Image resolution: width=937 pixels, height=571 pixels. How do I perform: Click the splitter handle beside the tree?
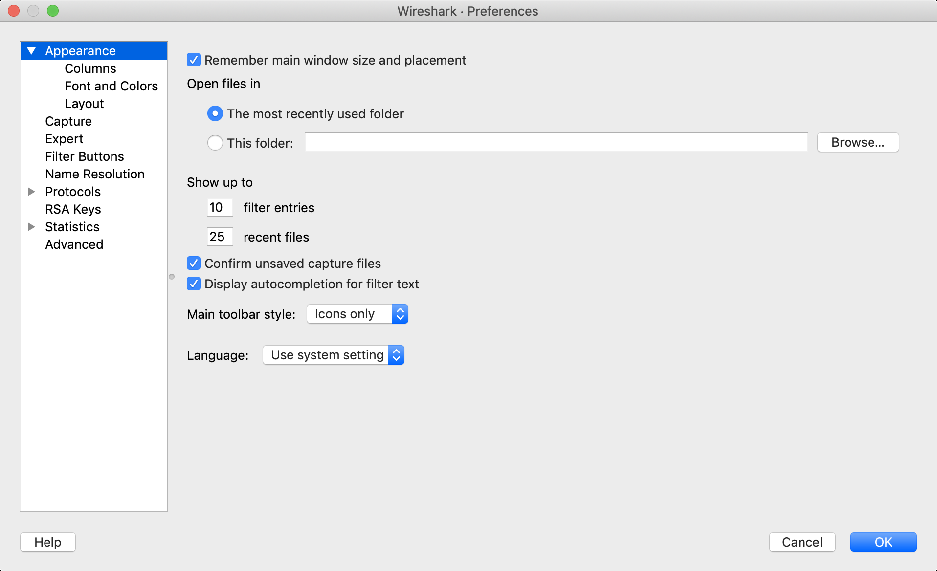172,277
